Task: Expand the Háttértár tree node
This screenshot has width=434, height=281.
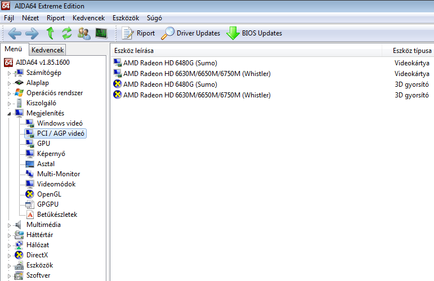Action: pos(9,235)
